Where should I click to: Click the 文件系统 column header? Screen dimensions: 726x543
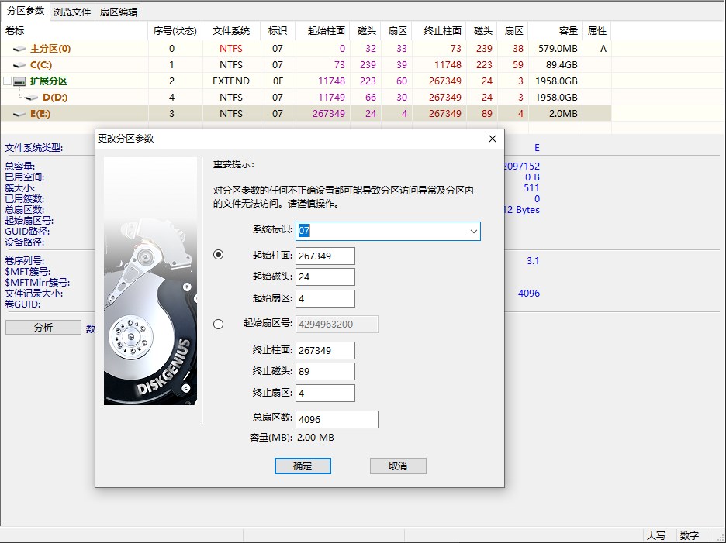[x=231, y=31]
